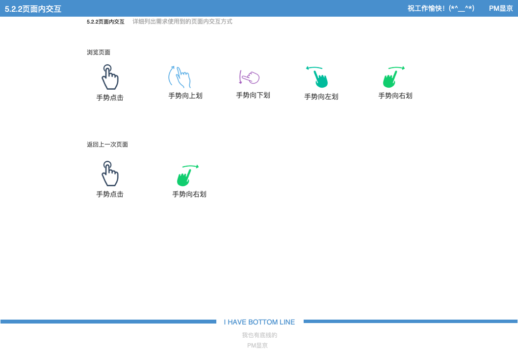Click the gray description 详细列出需求使用到的页面内交互方式

click(182, 22)
